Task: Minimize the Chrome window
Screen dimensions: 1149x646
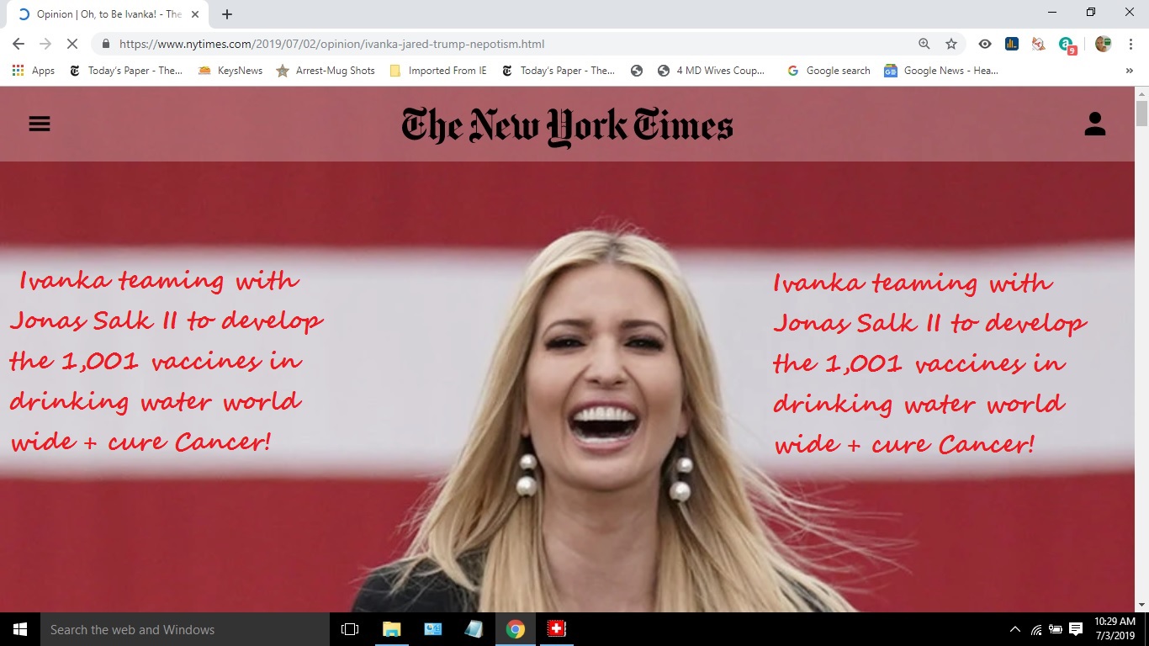Action: coord(1052,12)
